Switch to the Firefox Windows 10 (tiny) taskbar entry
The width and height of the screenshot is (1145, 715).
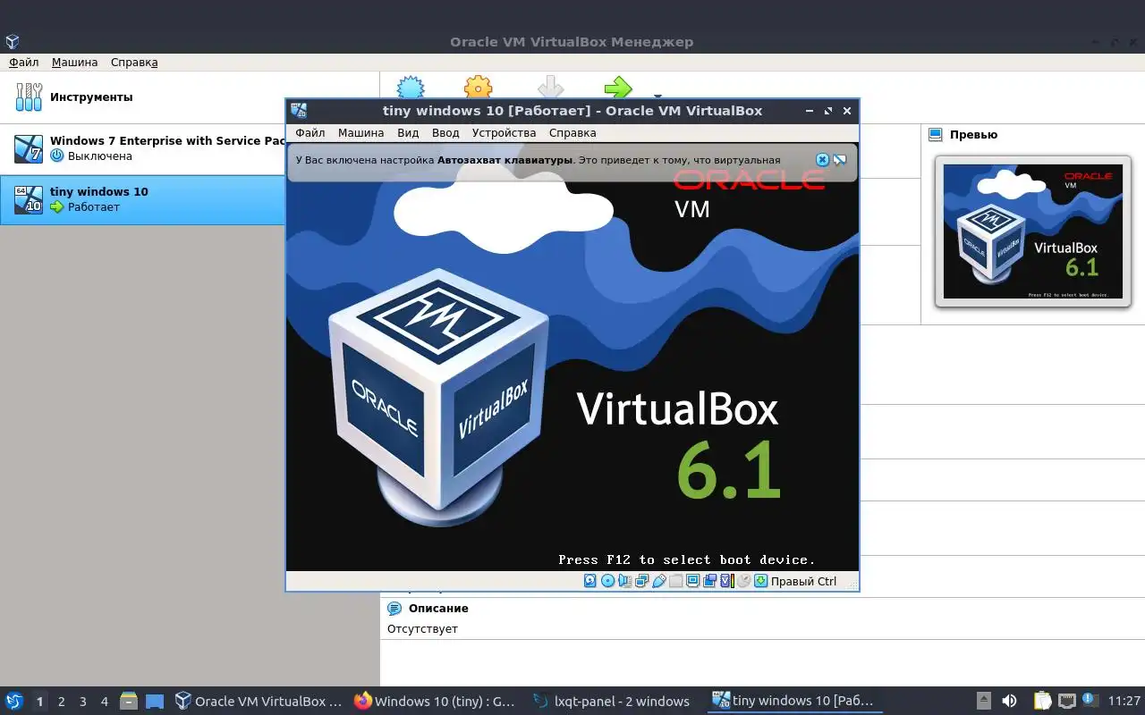click(437, 702)
